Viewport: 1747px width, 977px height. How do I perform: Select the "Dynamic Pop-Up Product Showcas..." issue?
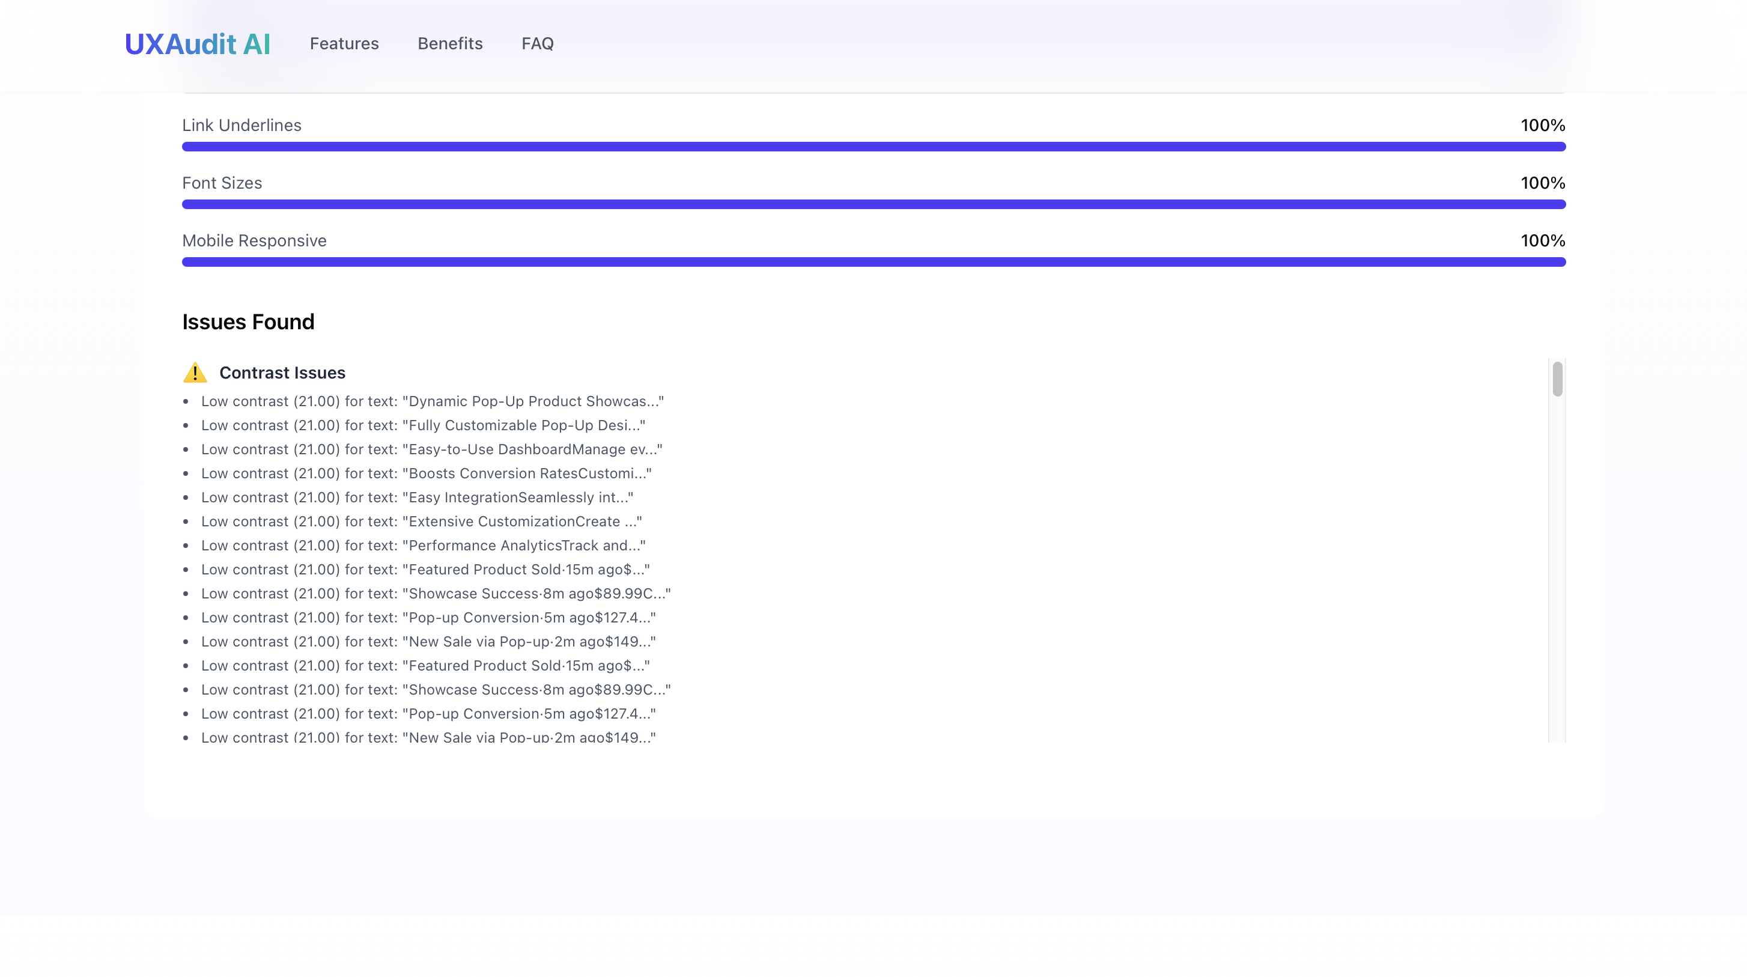point(432,401)
